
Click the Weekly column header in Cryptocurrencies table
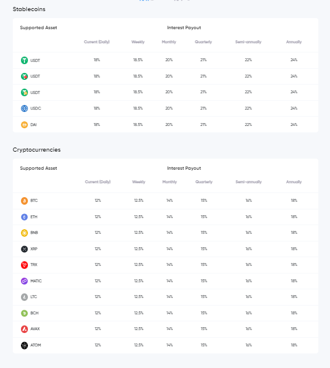pyautogui.click(x=139, y=182)
